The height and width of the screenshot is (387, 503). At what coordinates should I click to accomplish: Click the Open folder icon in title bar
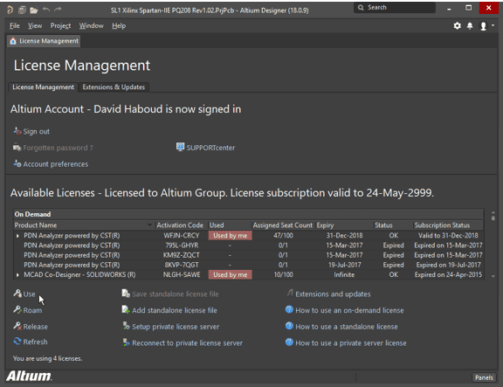[x=34, y=10]
